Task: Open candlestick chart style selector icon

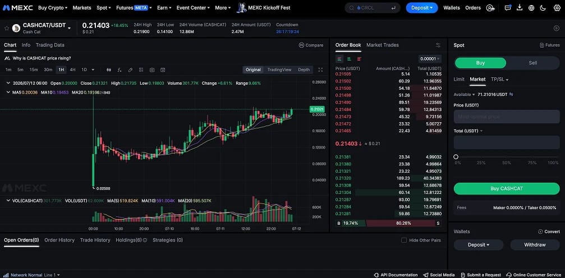Action: [x=109, y=70]
